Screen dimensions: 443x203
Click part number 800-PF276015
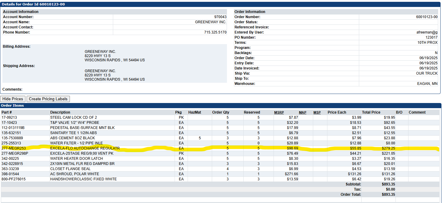pyautogui.click(x=14, y=179)
